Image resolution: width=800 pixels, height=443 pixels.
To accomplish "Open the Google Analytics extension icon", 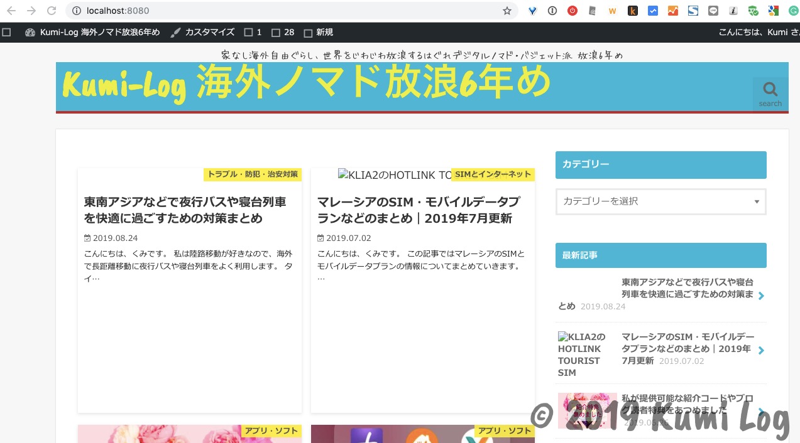I will tap(672, 11).
